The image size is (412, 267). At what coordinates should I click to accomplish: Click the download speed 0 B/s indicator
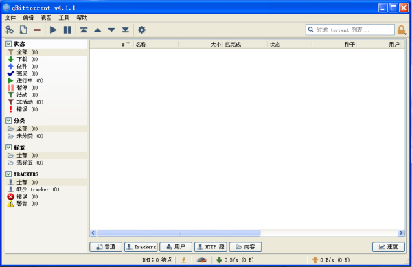coord(235,260)
